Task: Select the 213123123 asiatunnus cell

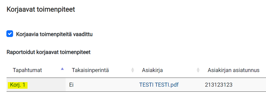Action: (219, 85)
